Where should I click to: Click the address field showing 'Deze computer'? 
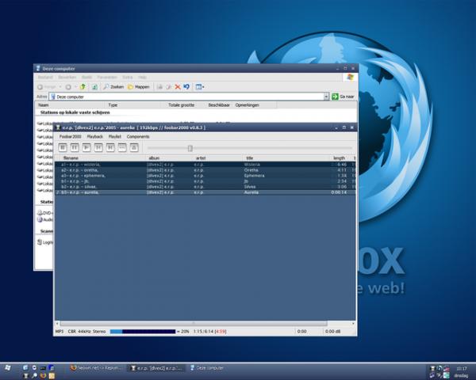pos(186,97)
